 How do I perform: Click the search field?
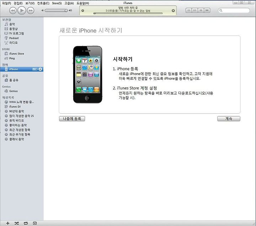click(x=234, y=10)
